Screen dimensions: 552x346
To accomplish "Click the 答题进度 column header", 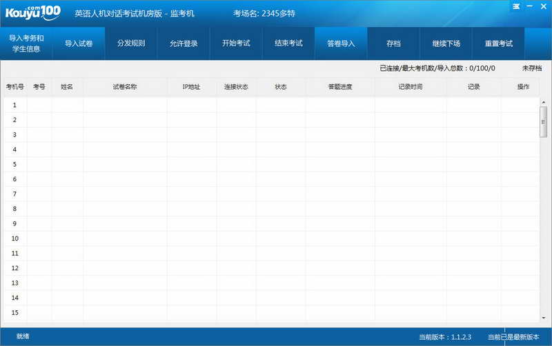I will (340, 87).
